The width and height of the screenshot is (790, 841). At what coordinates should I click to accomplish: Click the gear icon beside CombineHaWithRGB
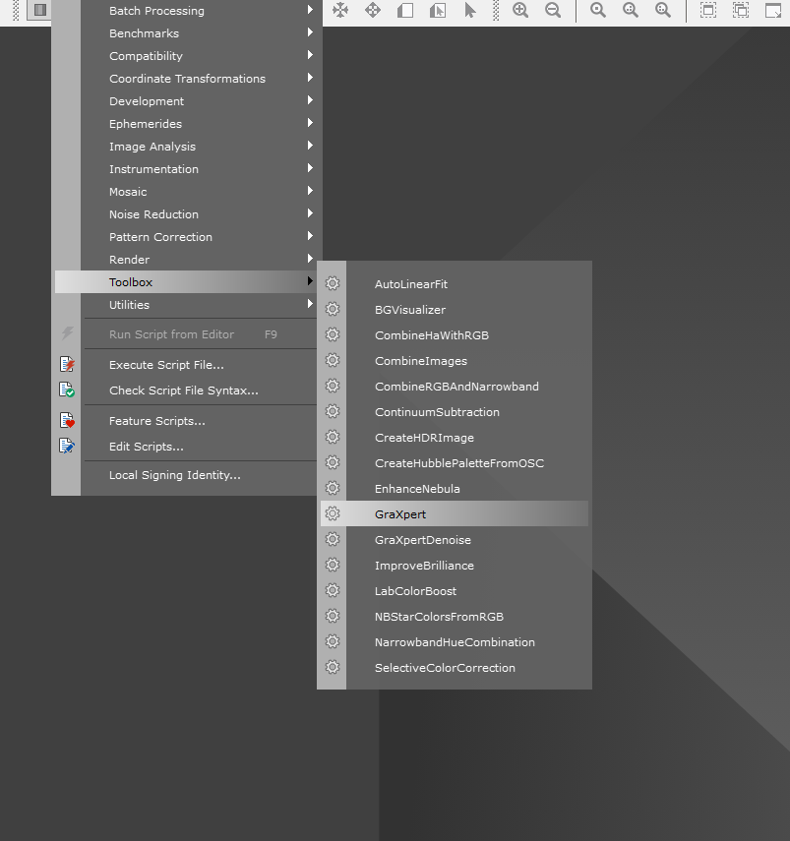(333, 334)
